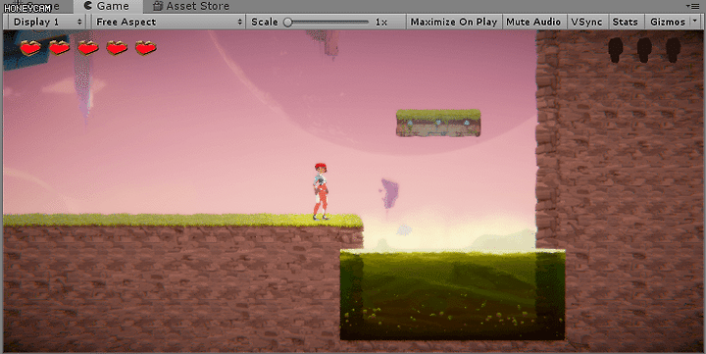This screenshot has width=706, height=354.
Task: Switch to the Game tab
Action: click(x=108, y=6)
